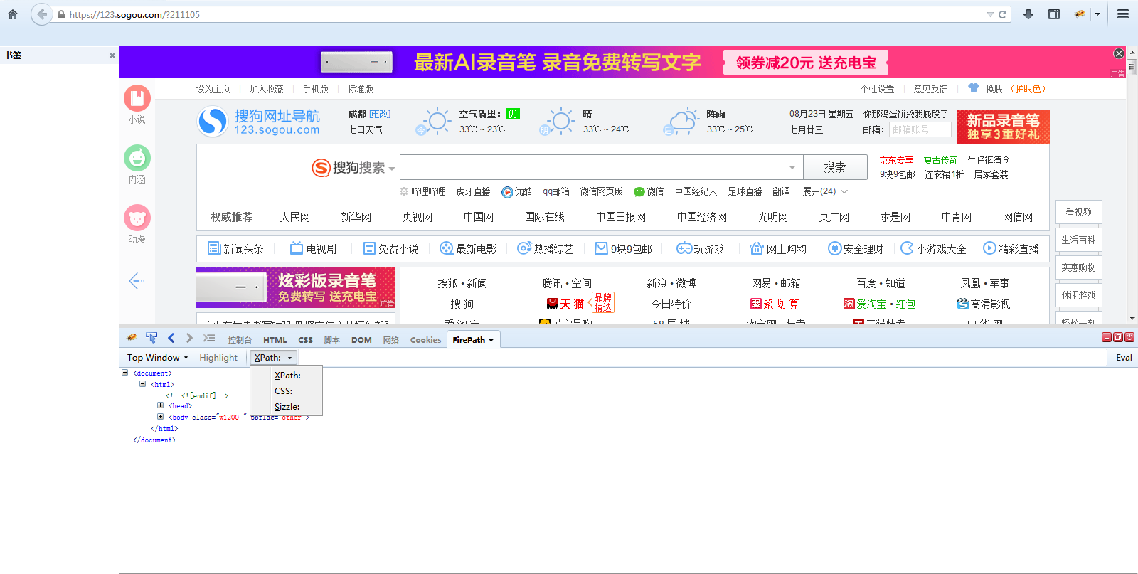Close the bookmarks sidebar
Image resolution: width=1138 pixels, height=574 pixels.
coord(112,55)
